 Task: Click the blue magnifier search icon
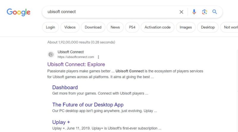point(214,12)
